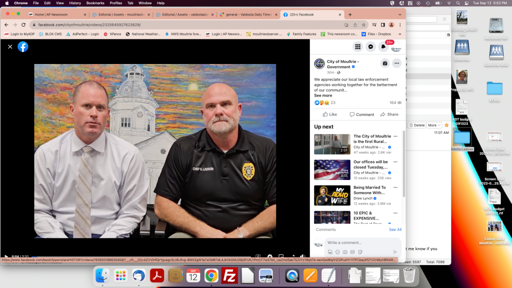Click the Comment button
512x288 pixels.
(362, 114)
